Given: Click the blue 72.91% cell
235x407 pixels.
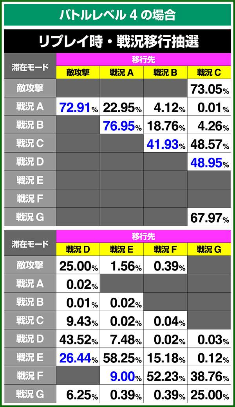Looking at the screenshot, I should [78, 107].
